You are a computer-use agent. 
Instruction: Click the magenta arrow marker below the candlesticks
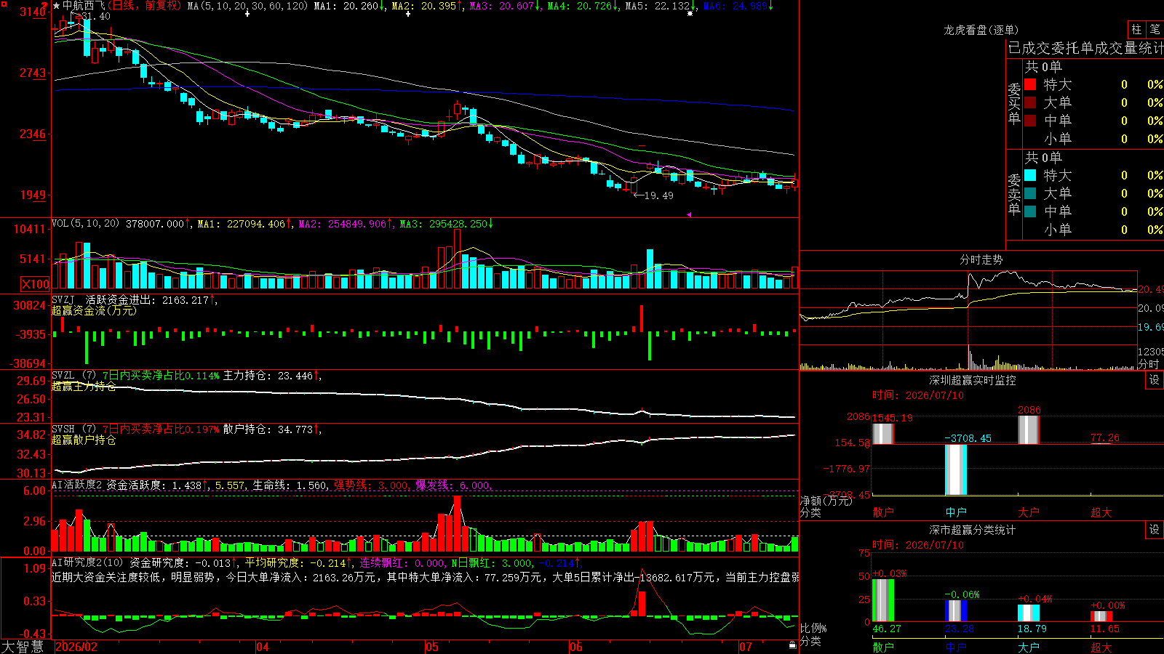coord(688,214)
